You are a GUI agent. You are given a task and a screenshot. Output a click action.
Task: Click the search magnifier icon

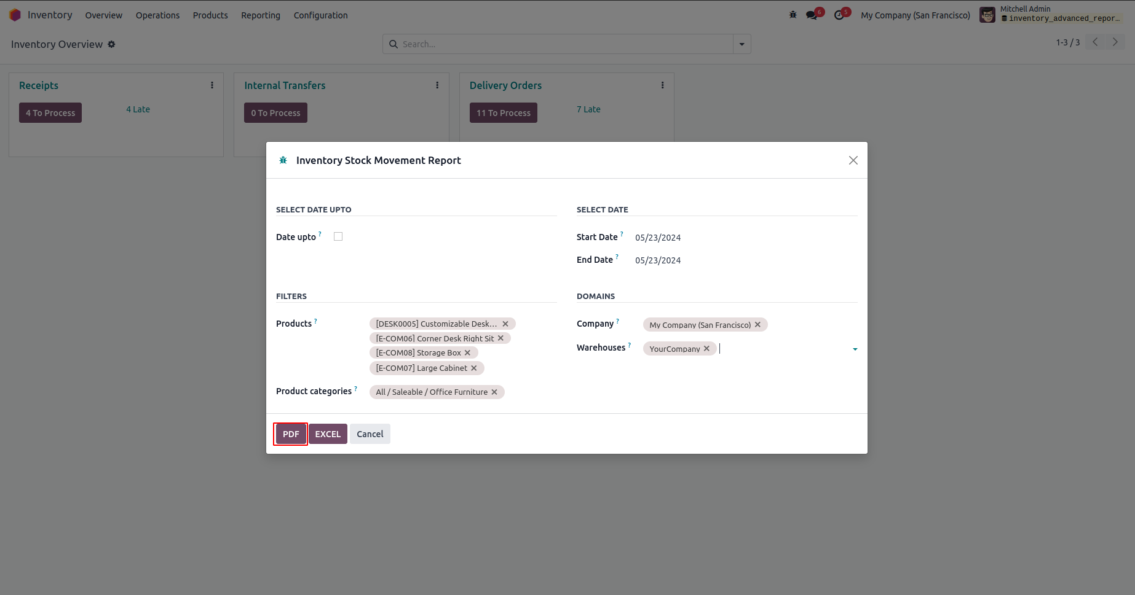(x=393, y=44)
